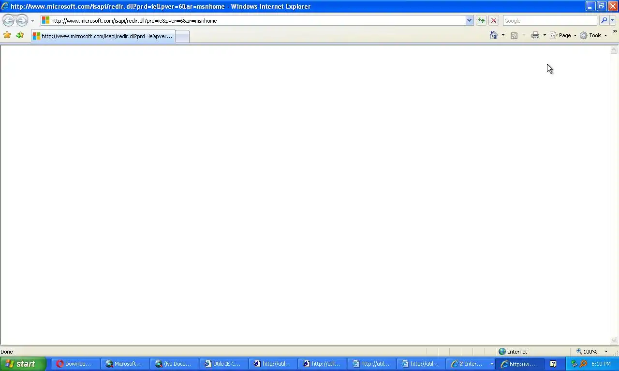
Task: Go forward with the Forward arrow button
Action: [22, 20]
